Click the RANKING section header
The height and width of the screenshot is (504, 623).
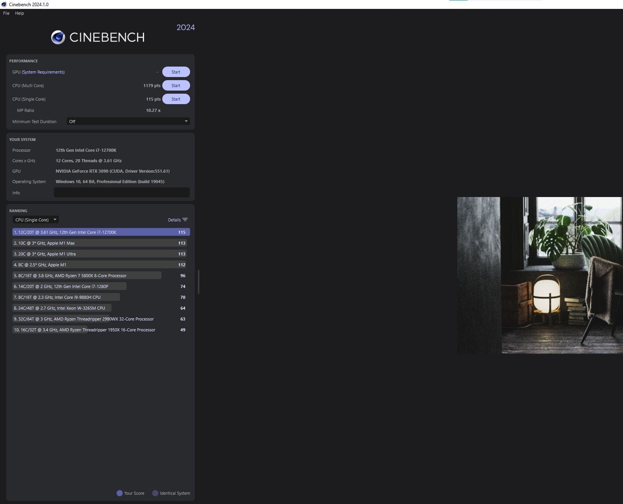(x=18, y=211)
